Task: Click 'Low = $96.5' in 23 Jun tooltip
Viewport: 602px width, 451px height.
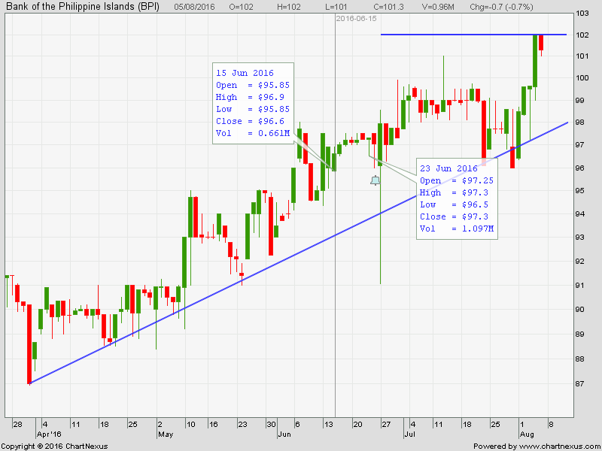Action: tap(454, 204)
